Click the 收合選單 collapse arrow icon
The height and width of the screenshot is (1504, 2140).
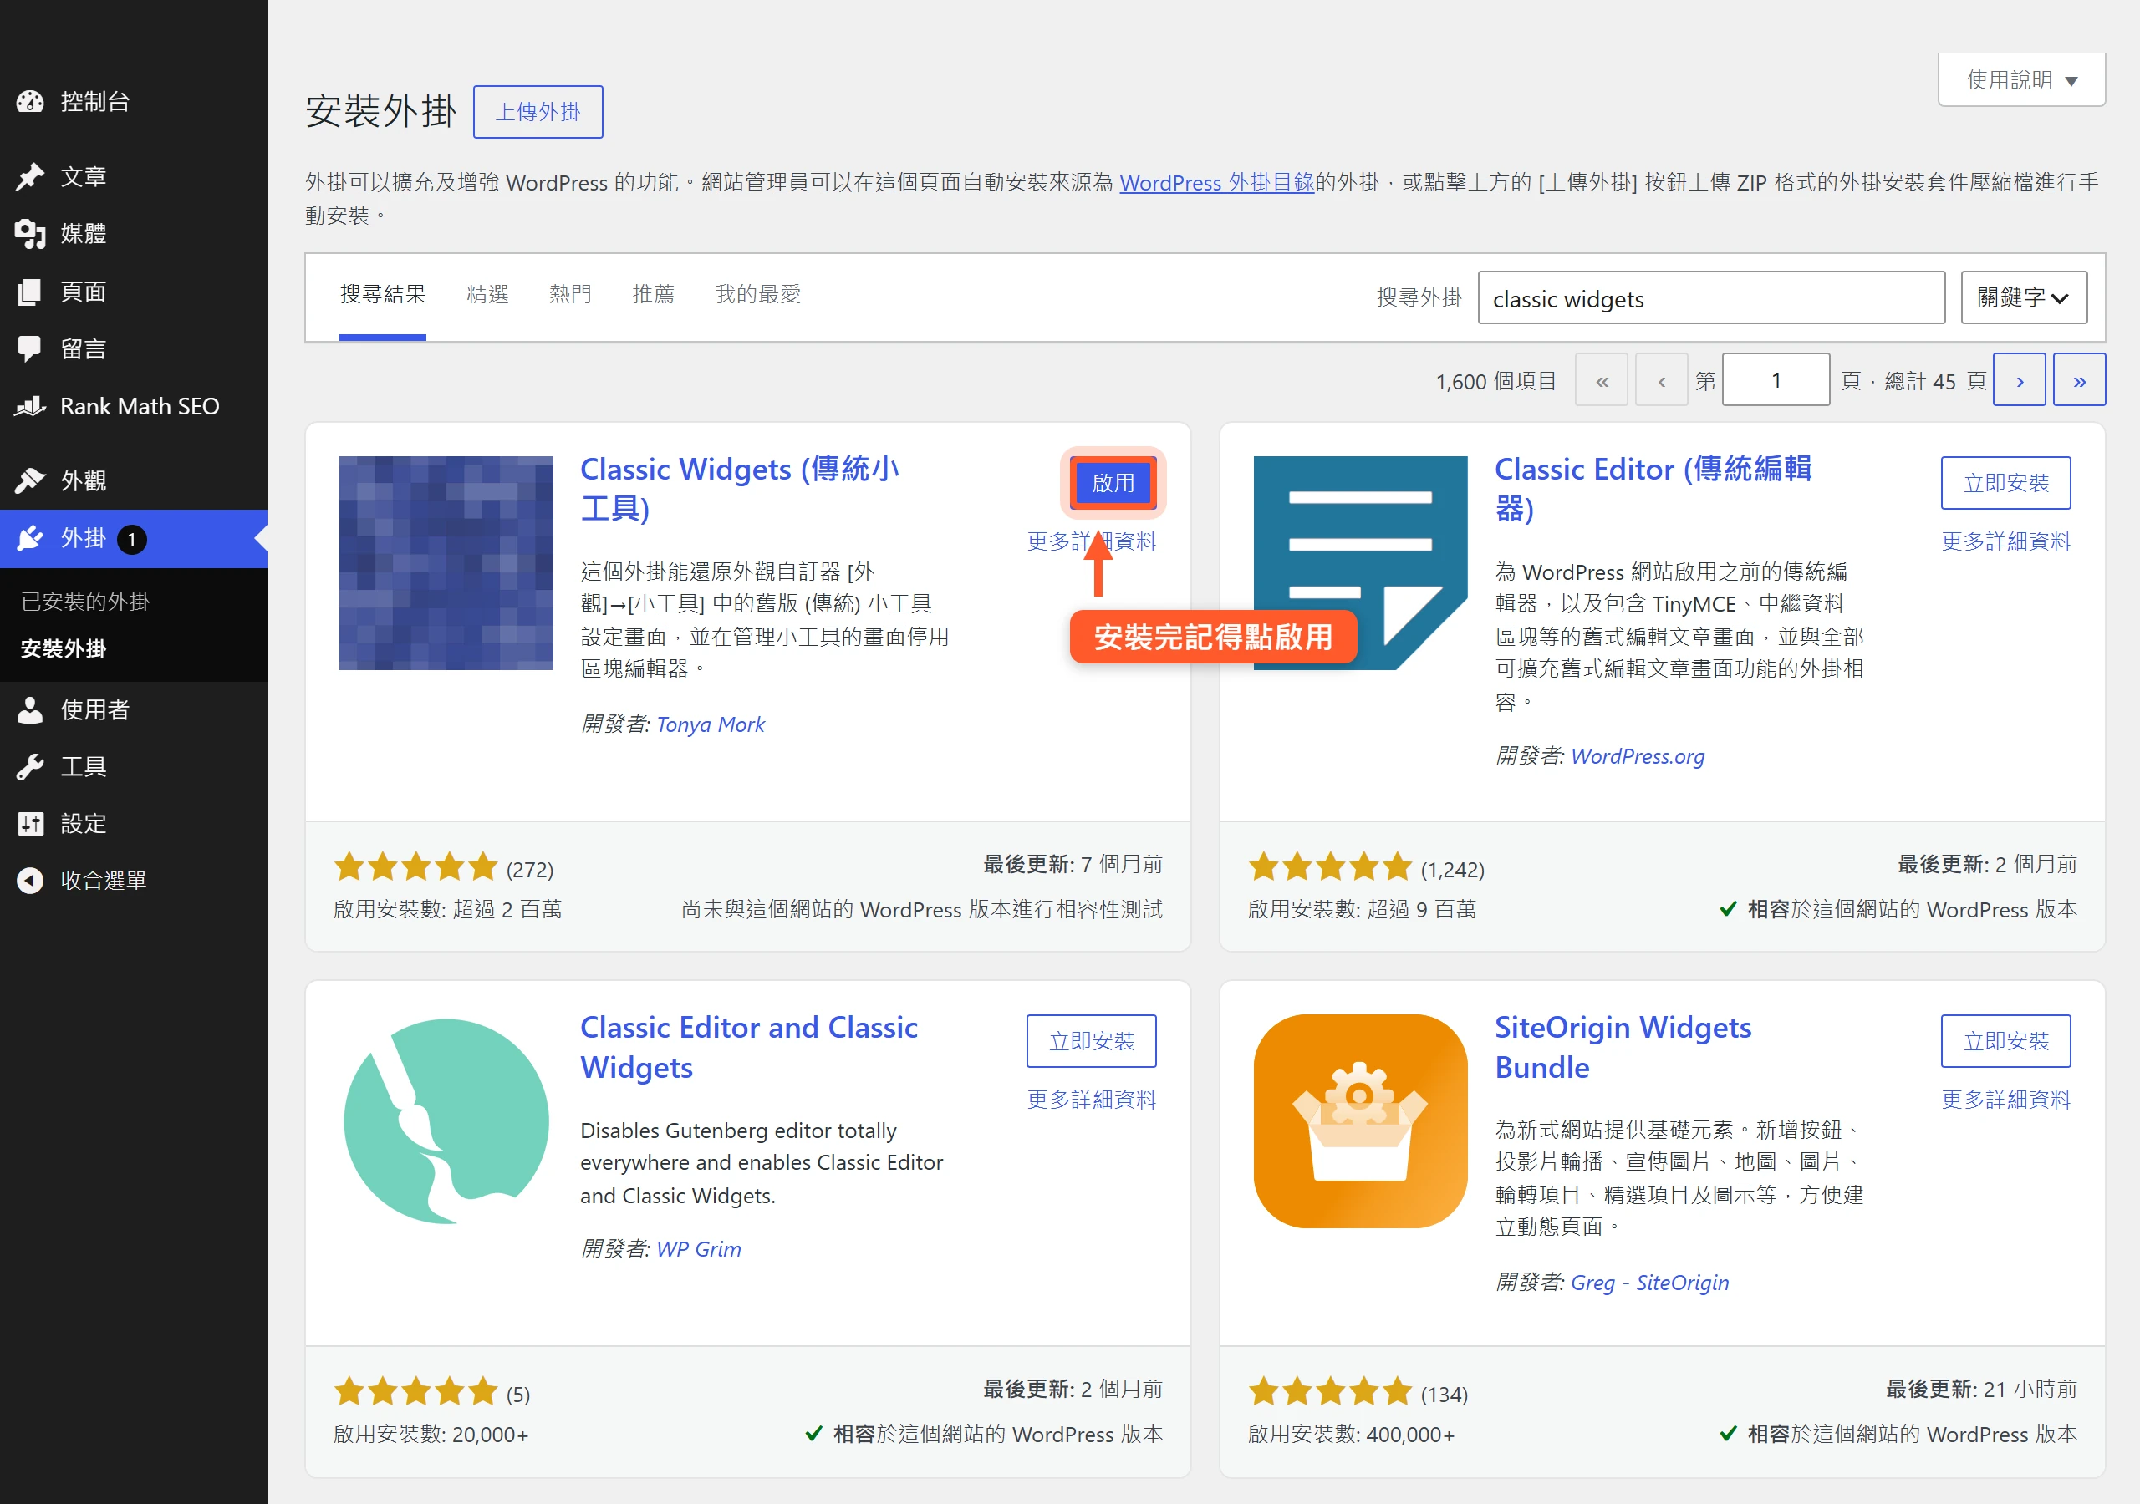point(30,881)
